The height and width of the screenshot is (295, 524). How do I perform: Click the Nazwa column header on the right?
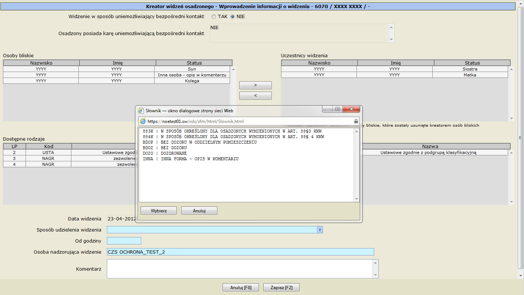(x=430, y=146)
